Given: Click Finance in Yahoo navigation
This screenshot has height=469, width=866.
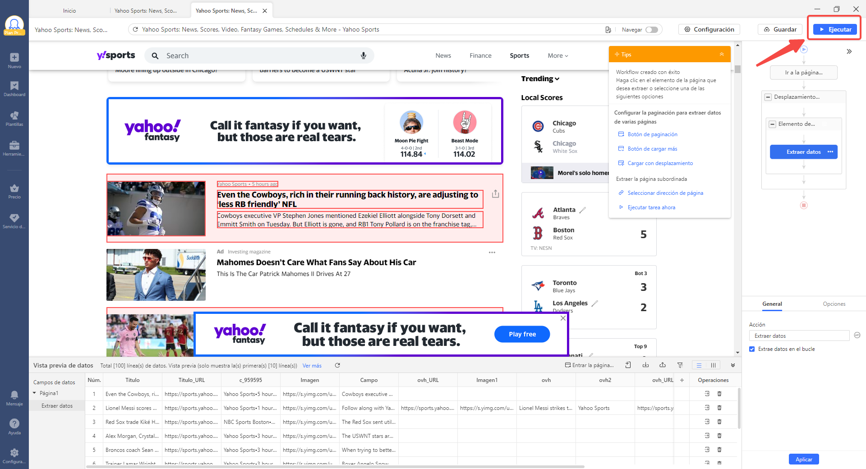Looking at the screenshot, I should tap(480, 55).
